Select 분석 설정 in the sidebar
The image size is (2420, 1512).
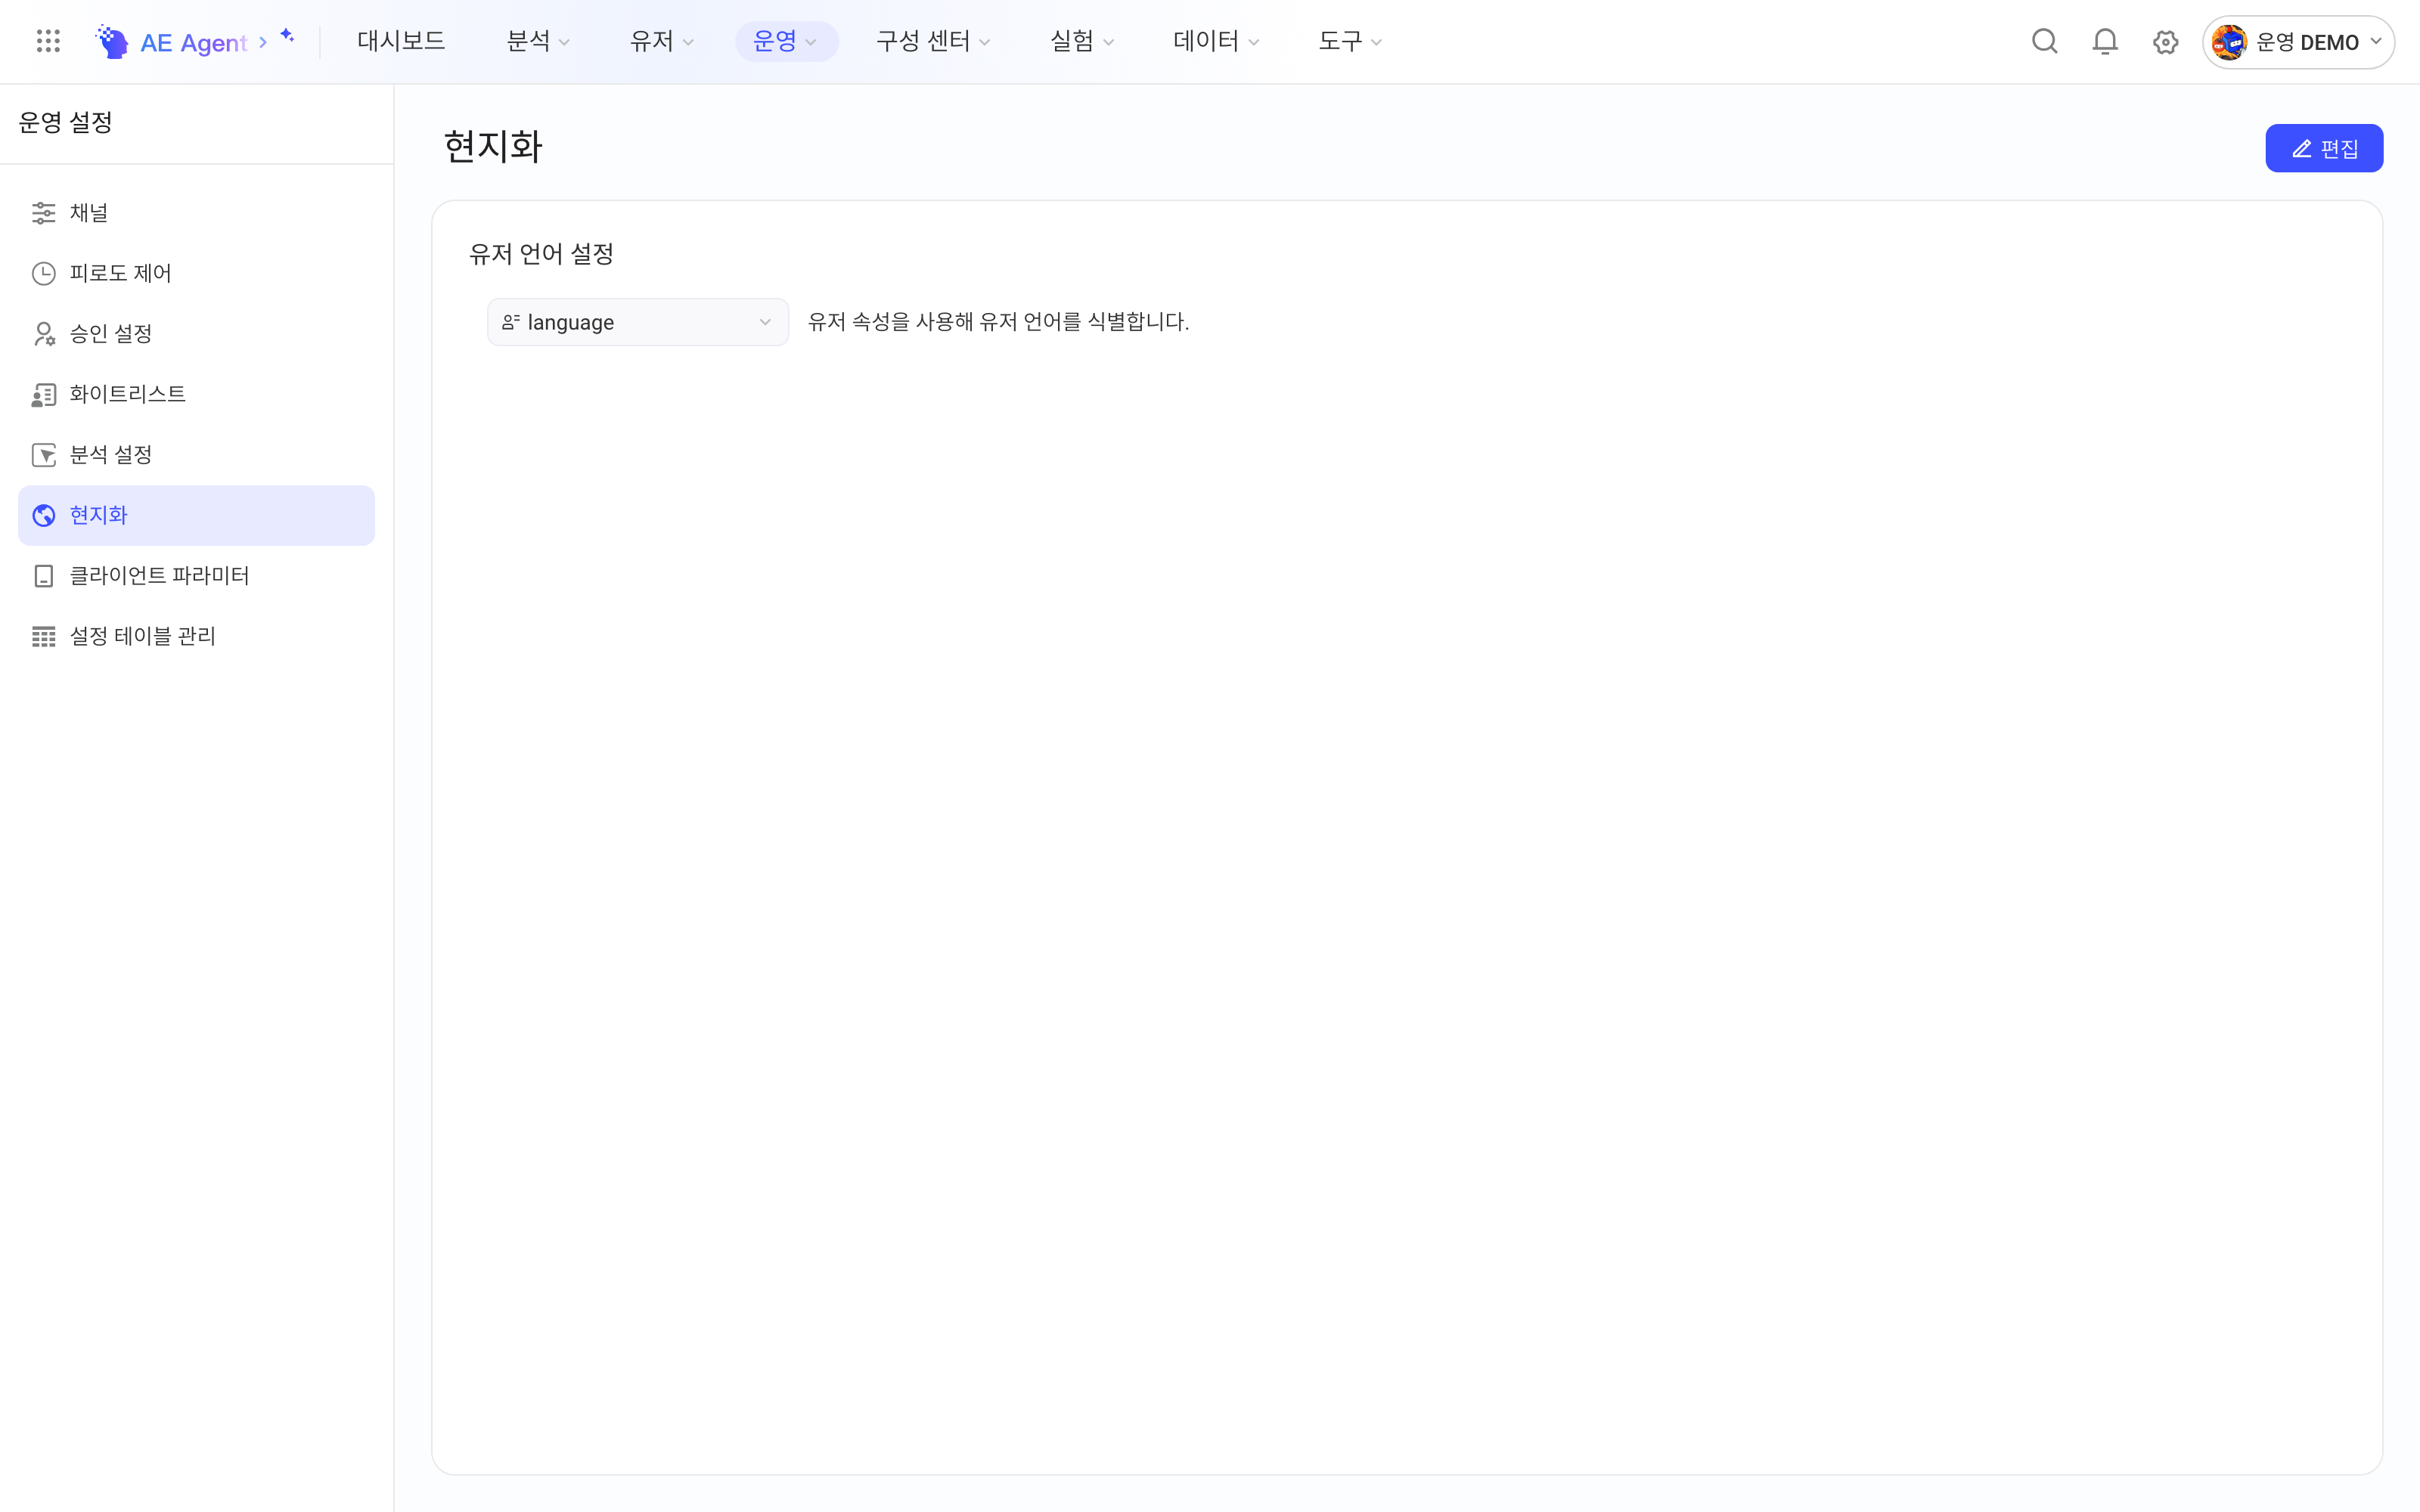click(x=196, y=455)
